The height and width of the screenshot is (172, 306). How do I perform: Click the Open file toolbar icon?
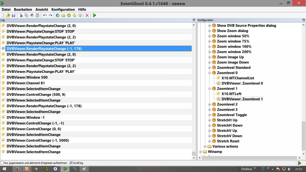point(8,15)
